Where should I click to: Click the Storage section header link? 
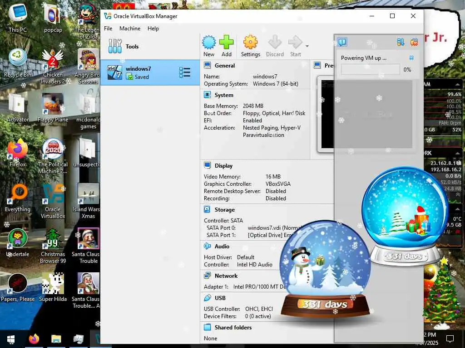coord(224,209)
